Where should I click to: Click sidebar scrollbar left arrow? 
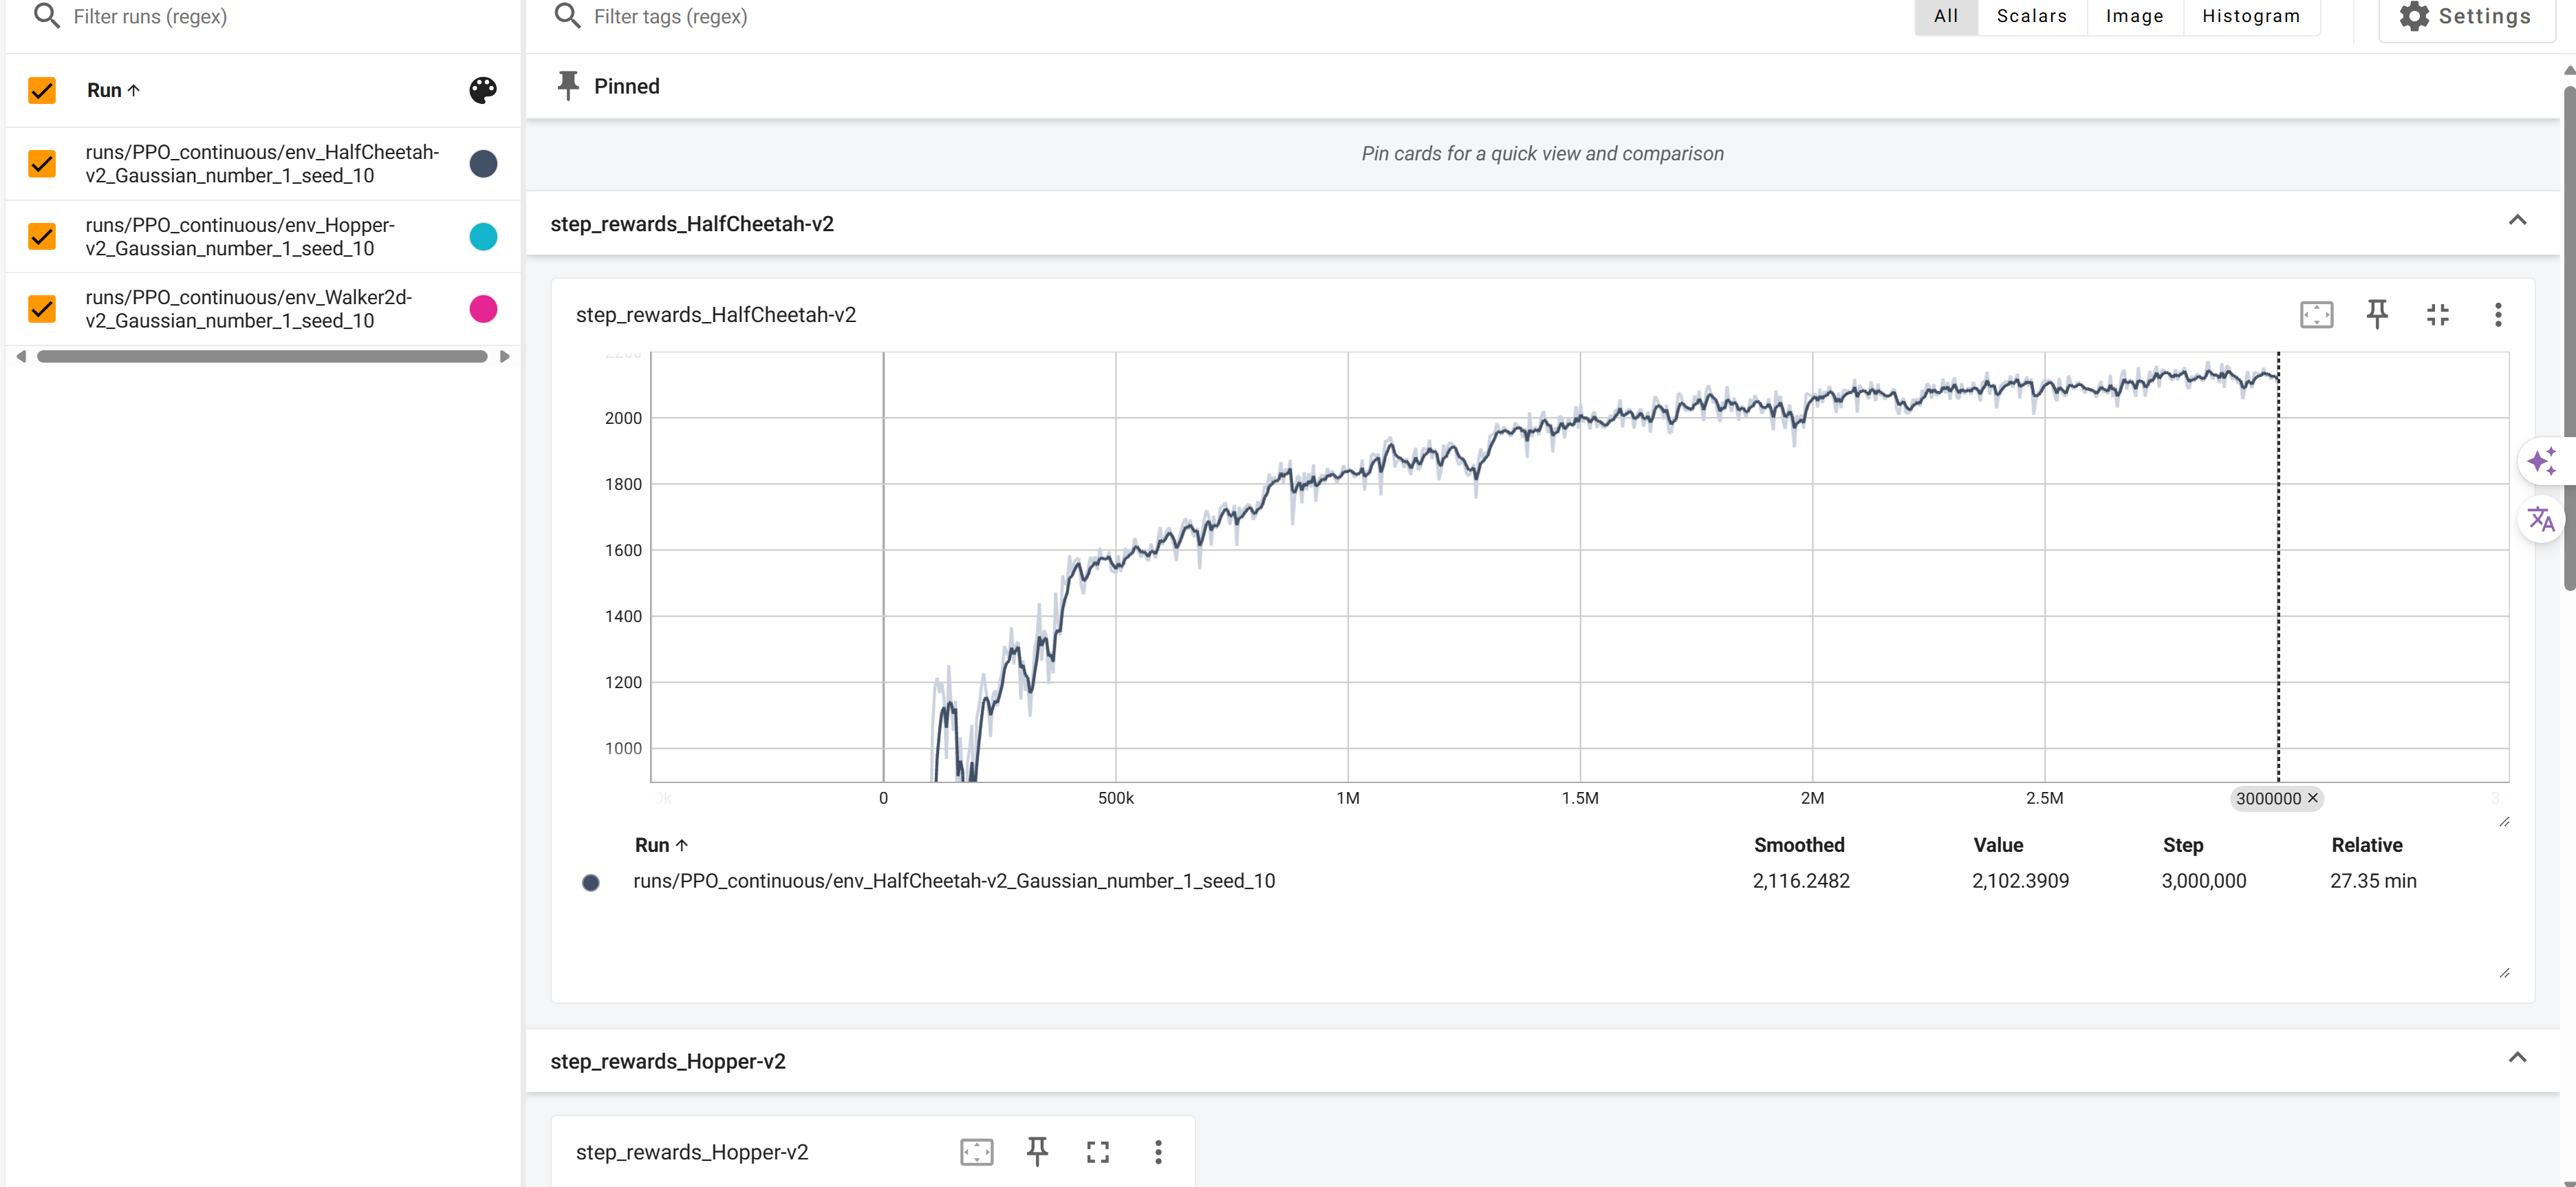pyautogui.click(x=21, y=356)
